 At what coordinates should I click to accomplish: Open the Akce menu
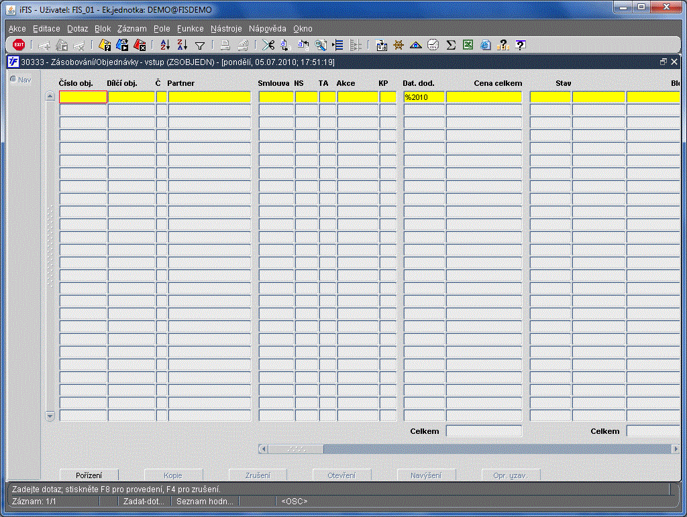pos(17,28)
